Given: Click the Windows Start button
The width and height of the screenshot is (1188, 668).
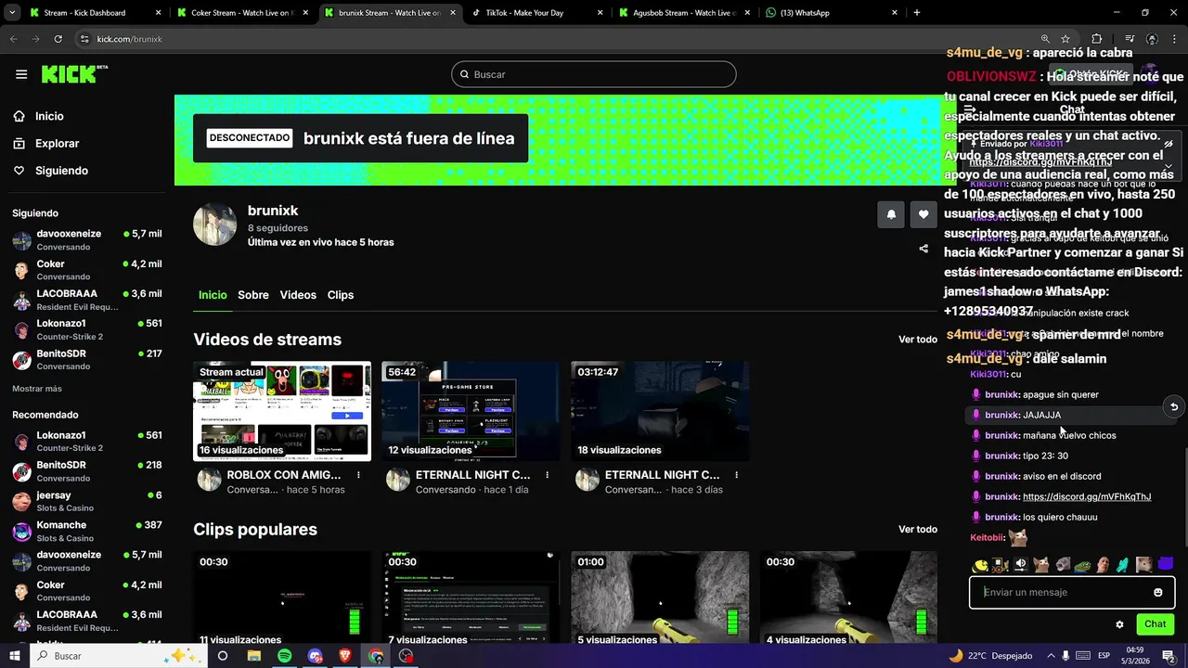Looking at the screenshot, I should 15,656.
